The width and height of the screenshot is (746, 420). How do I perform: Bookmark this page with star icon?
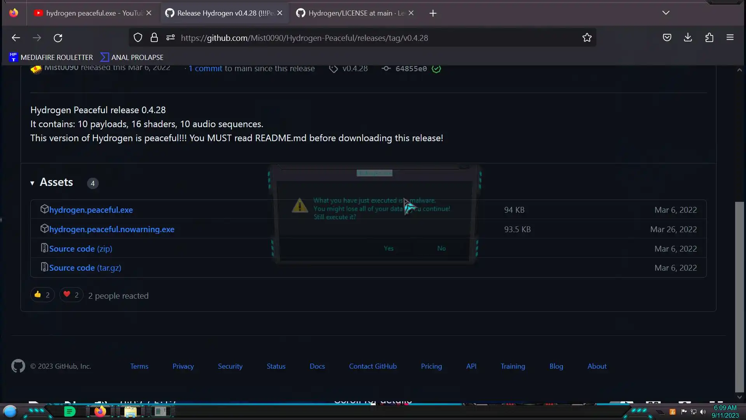click(587, 38)
